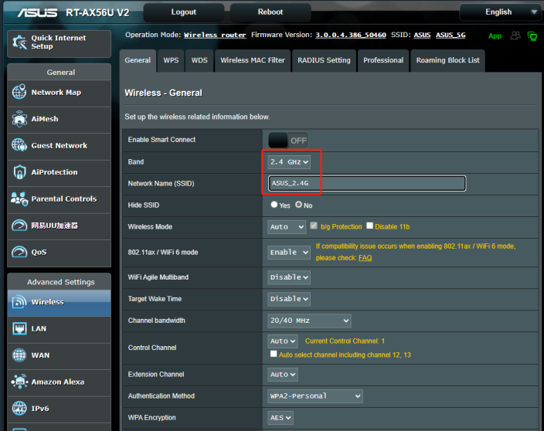Click the UU accelerator gauge icon
Screen dimensions: 544x431
19,226
